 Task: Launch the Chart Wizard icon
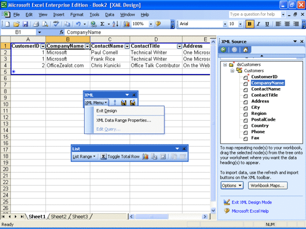pyautogui.click(x=126, y=24)
